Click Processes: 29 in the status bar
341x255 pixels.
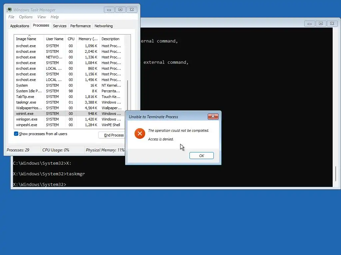(x=18, y=150)
